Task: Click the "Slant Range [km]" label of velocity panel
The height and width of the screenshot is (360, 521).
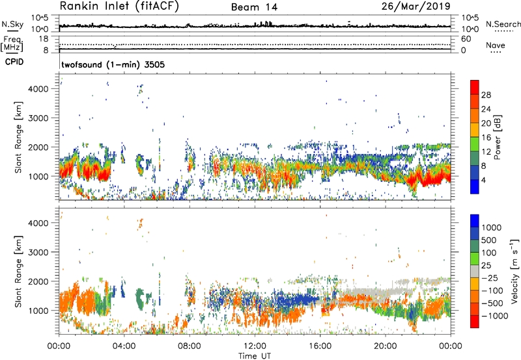Action: (18, 272)
